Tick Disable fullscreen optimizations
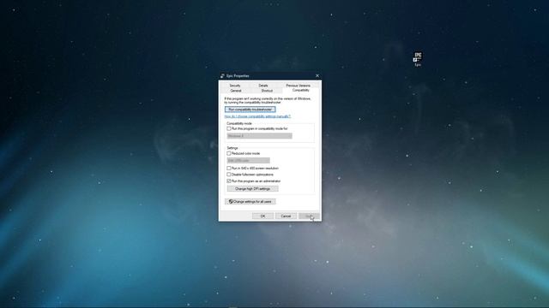 pyautogui.click(x=229, y=175)
